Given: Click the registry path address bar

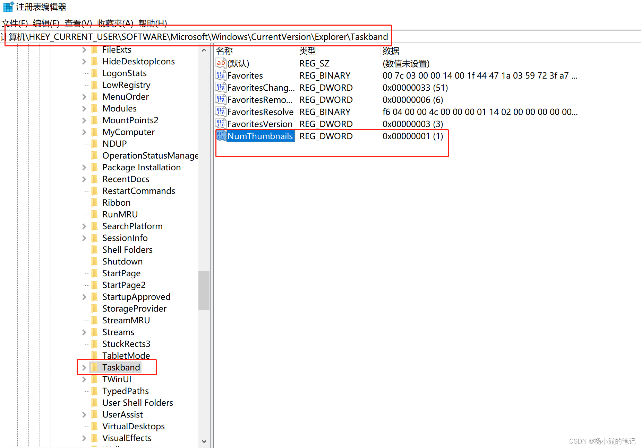Looking at the screenshot, I should (x=320, y=37).
